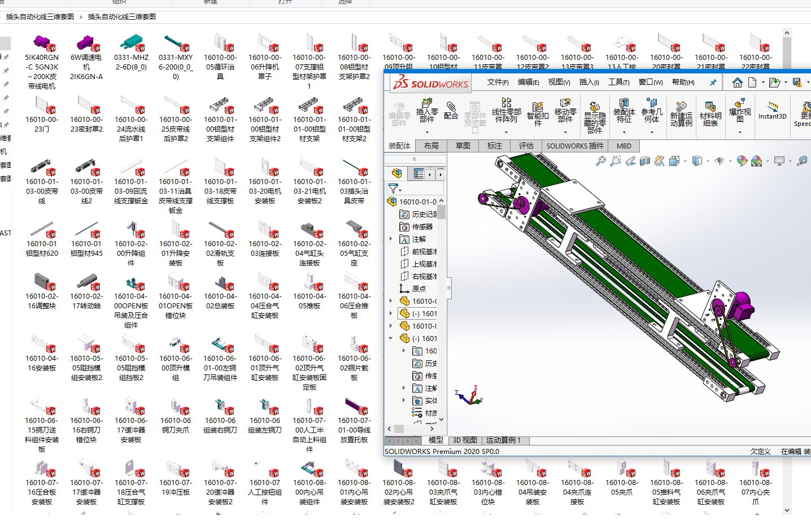The image size is (811, 524).
Task: Click the edit appearance color ball icon
Action: click(742, 161)
